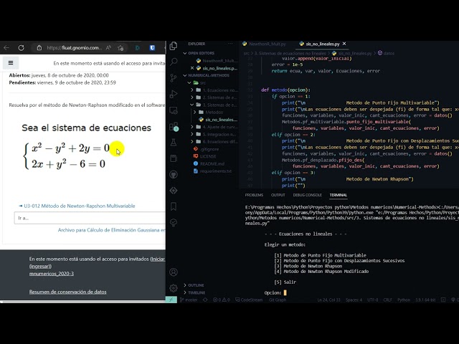
Task: Open the requeriments.txt file
Action: pos(212,171)
